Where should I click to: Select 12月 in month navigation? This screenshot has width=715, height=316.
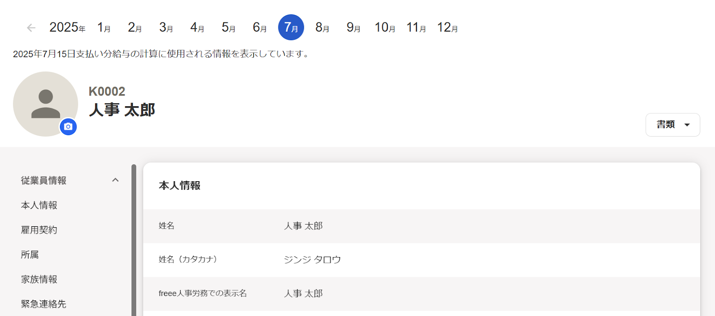(x=448, y=28)
